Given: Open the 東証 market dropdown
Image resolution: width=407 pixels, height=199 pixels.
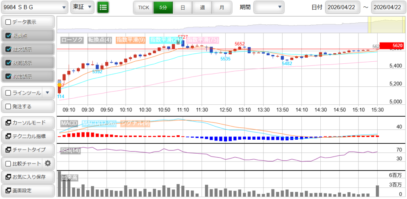Looking at the screenshot, I should click(x=82, y=7).
